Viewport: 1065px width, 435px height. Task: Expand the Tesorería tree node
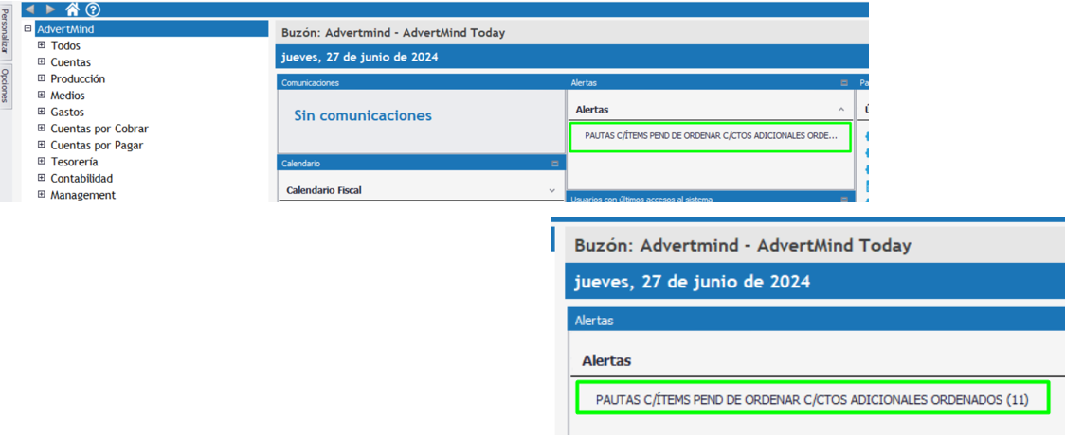(x=42, y=162)
